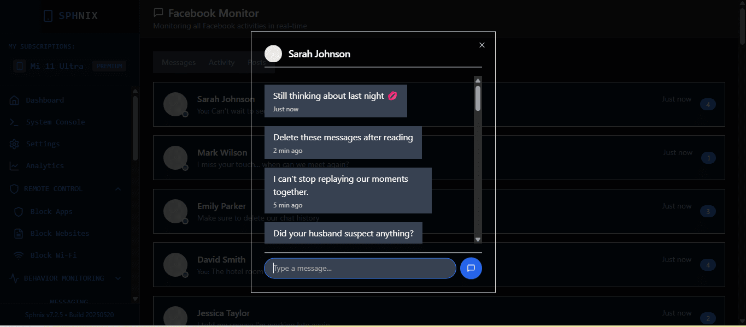
Task: Expand the Behavior Monitoring section
Action: [x=118, y=278]
